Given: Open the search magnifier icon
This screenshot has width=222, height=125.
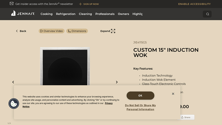Looking at the screenshot, I should point(207,14).
